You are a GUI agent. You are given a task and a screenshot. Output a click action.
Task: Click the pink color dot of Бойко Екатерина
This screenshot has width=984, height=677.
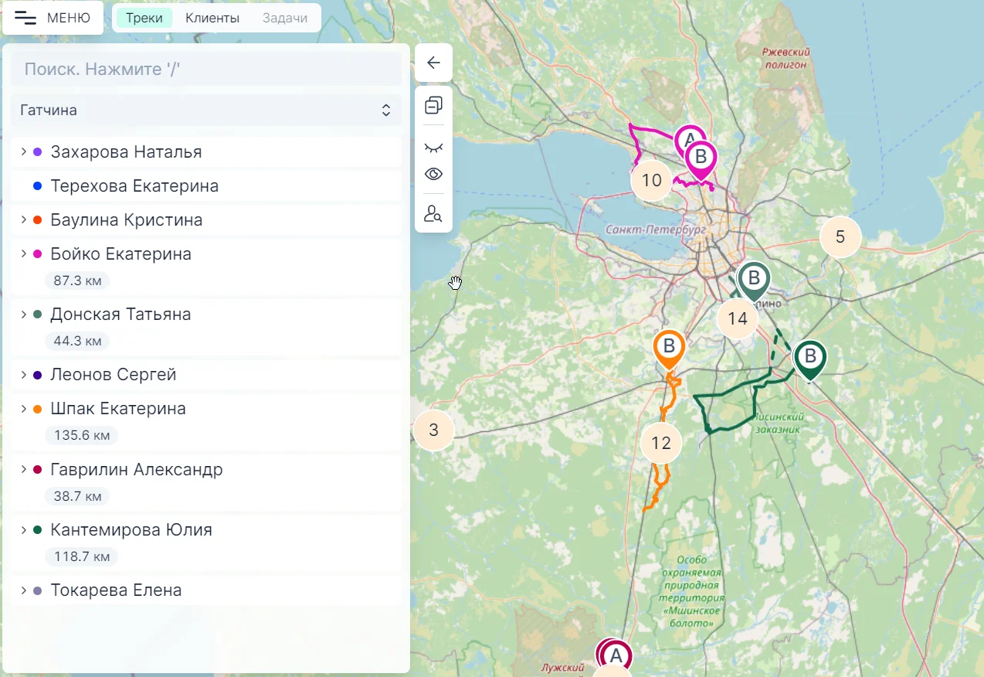pyautogui.click(x=37, y=254)
